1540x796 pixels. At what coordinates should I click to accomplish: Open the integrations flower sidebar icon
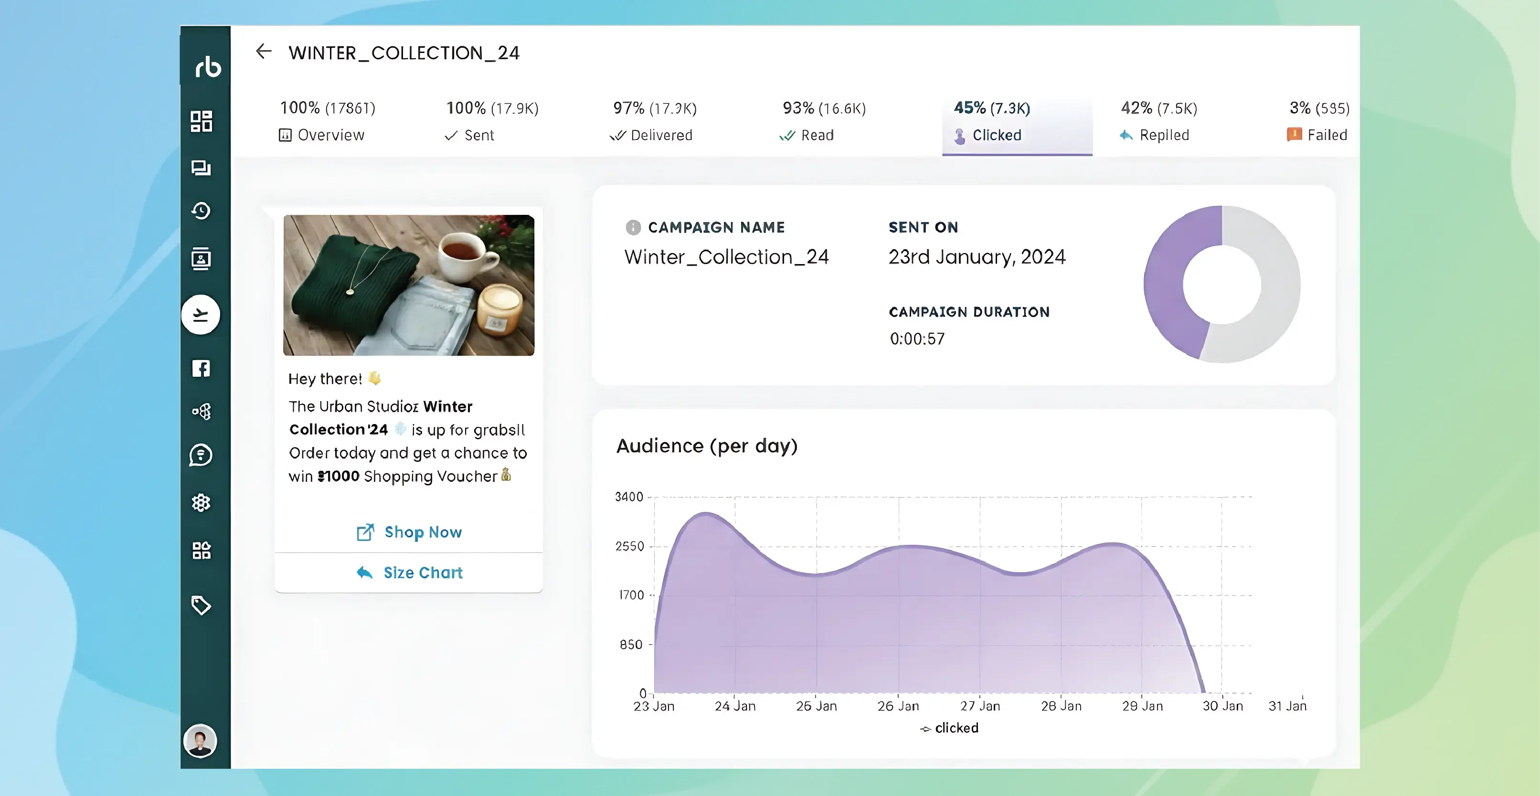201,503
